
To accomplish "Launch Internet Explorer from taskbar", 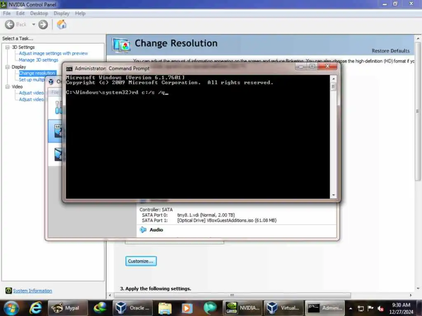I will (x=35, y=308).
